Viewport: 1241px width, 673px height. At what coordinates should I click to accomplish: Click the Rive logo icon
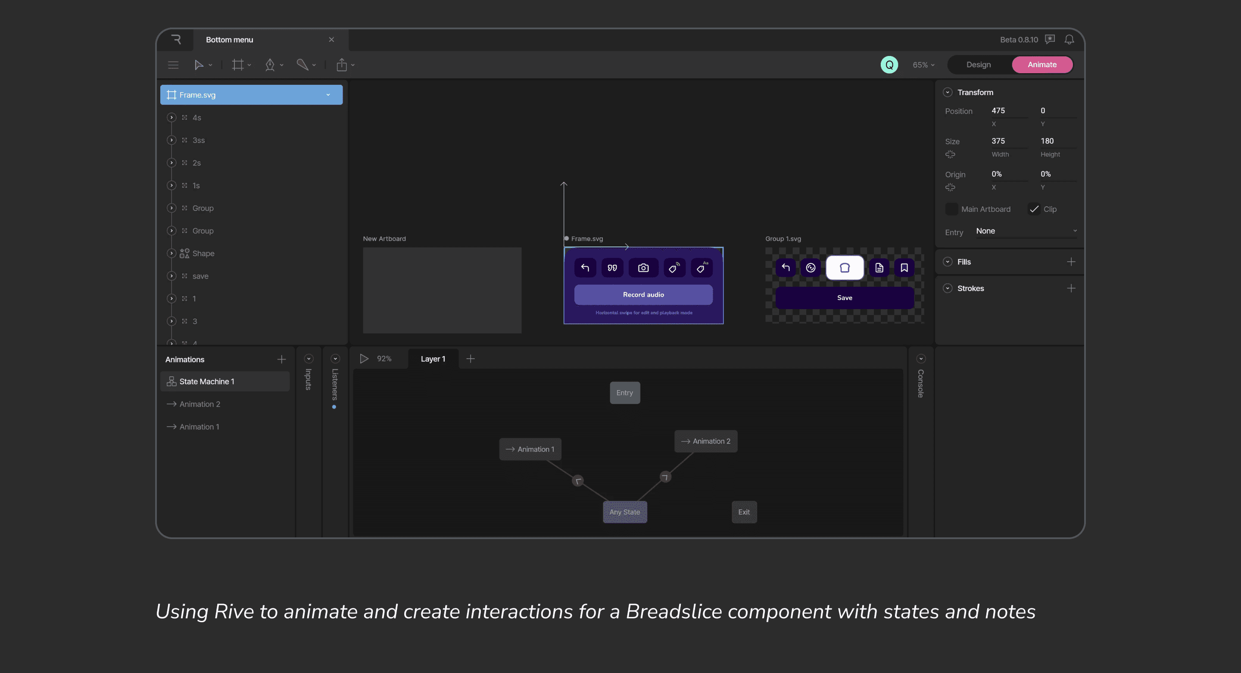(176, 40)
